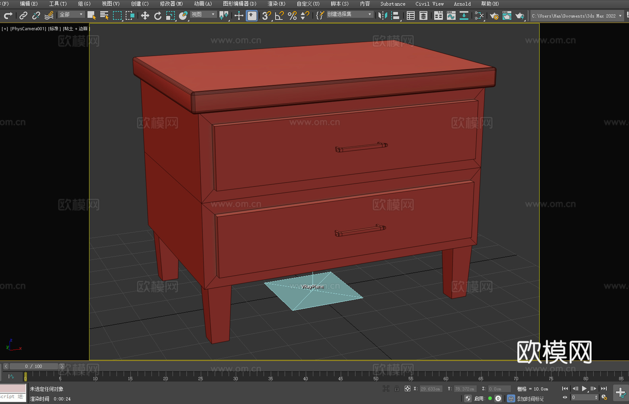Image resolution: width=629 pixels, height=404 pixels.
Task: Click time slider left arrow
Action: tap(6, 366)
